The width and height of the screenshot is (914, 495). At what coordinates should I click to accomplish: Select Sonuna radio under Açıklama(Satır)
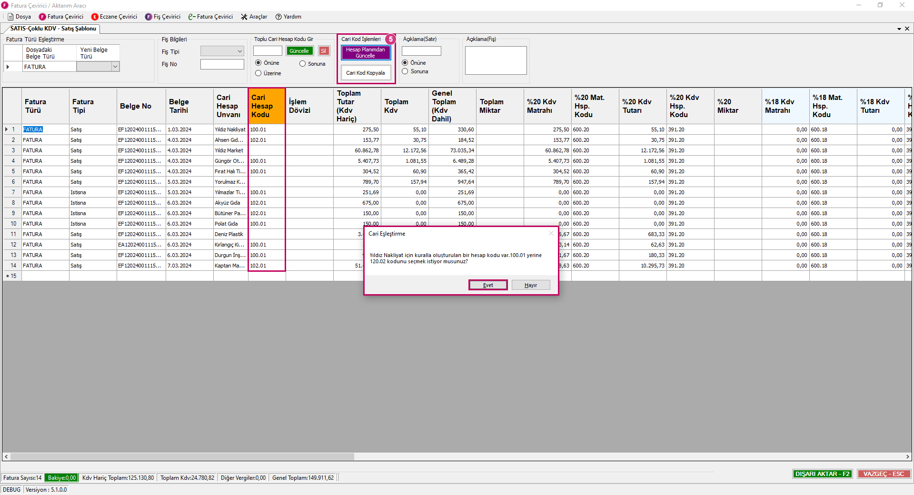(415, 71)
